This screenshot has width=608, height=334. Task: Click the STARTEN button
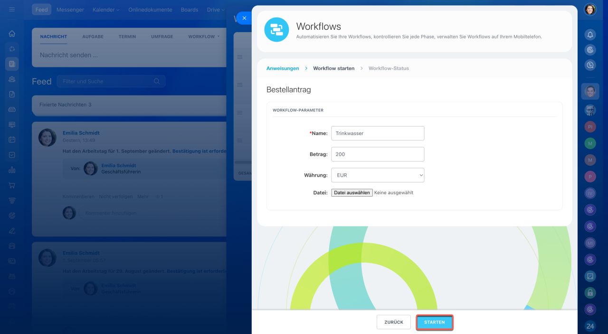pos(435,322)
